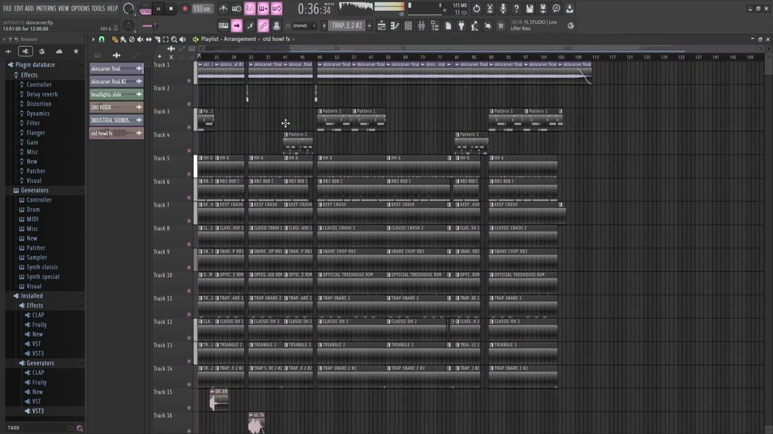Select the slice tool in playlist

(x=157, y=39)
